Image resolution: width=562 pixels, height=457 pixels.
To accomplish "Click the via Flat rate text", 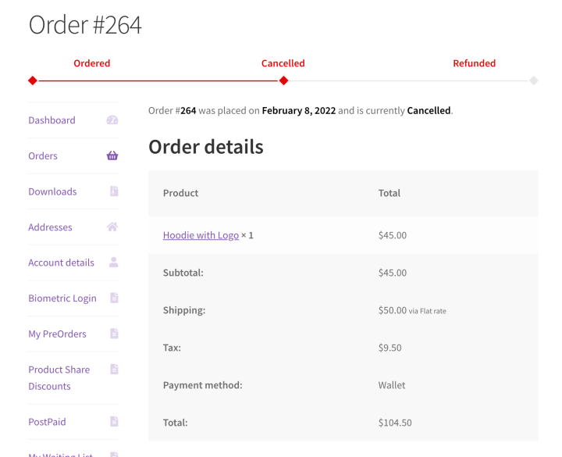I will (428, 311).
